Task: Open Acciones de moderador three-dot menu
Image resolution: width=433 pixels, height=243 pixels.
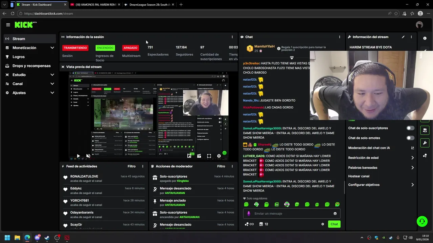Action: [x=232, y=166]
